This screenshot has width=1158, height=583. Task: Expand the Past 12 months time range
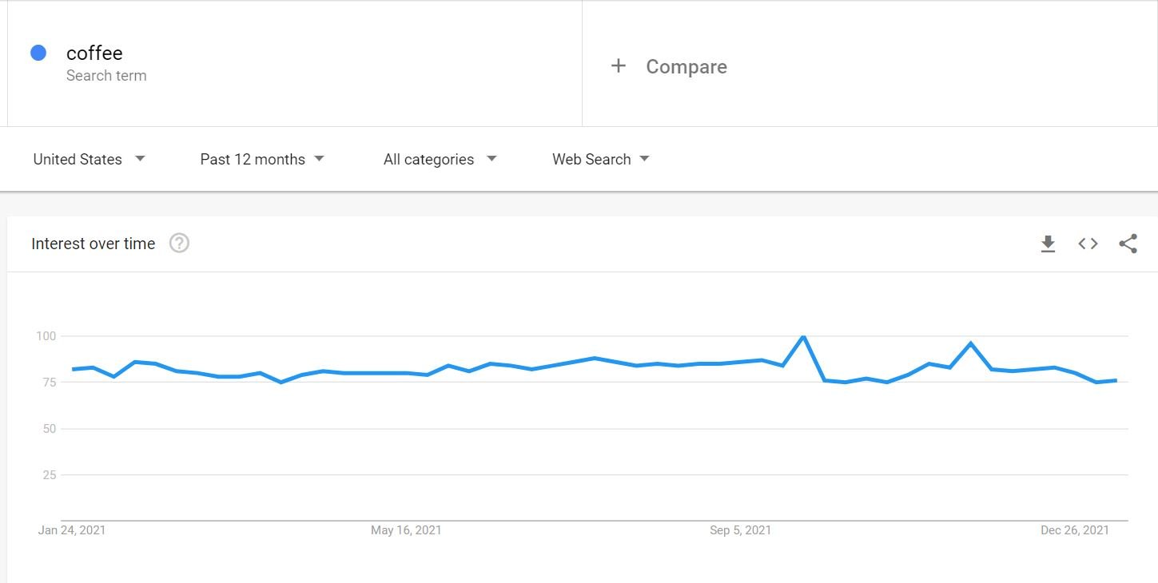tap(262, 159)
